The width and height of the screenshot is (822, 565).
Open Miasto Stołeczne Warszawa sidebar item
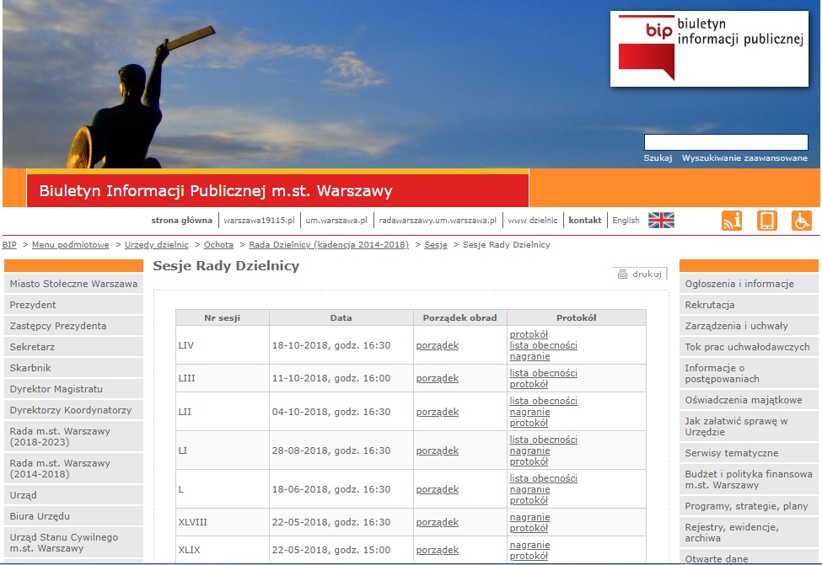[73, 284]
